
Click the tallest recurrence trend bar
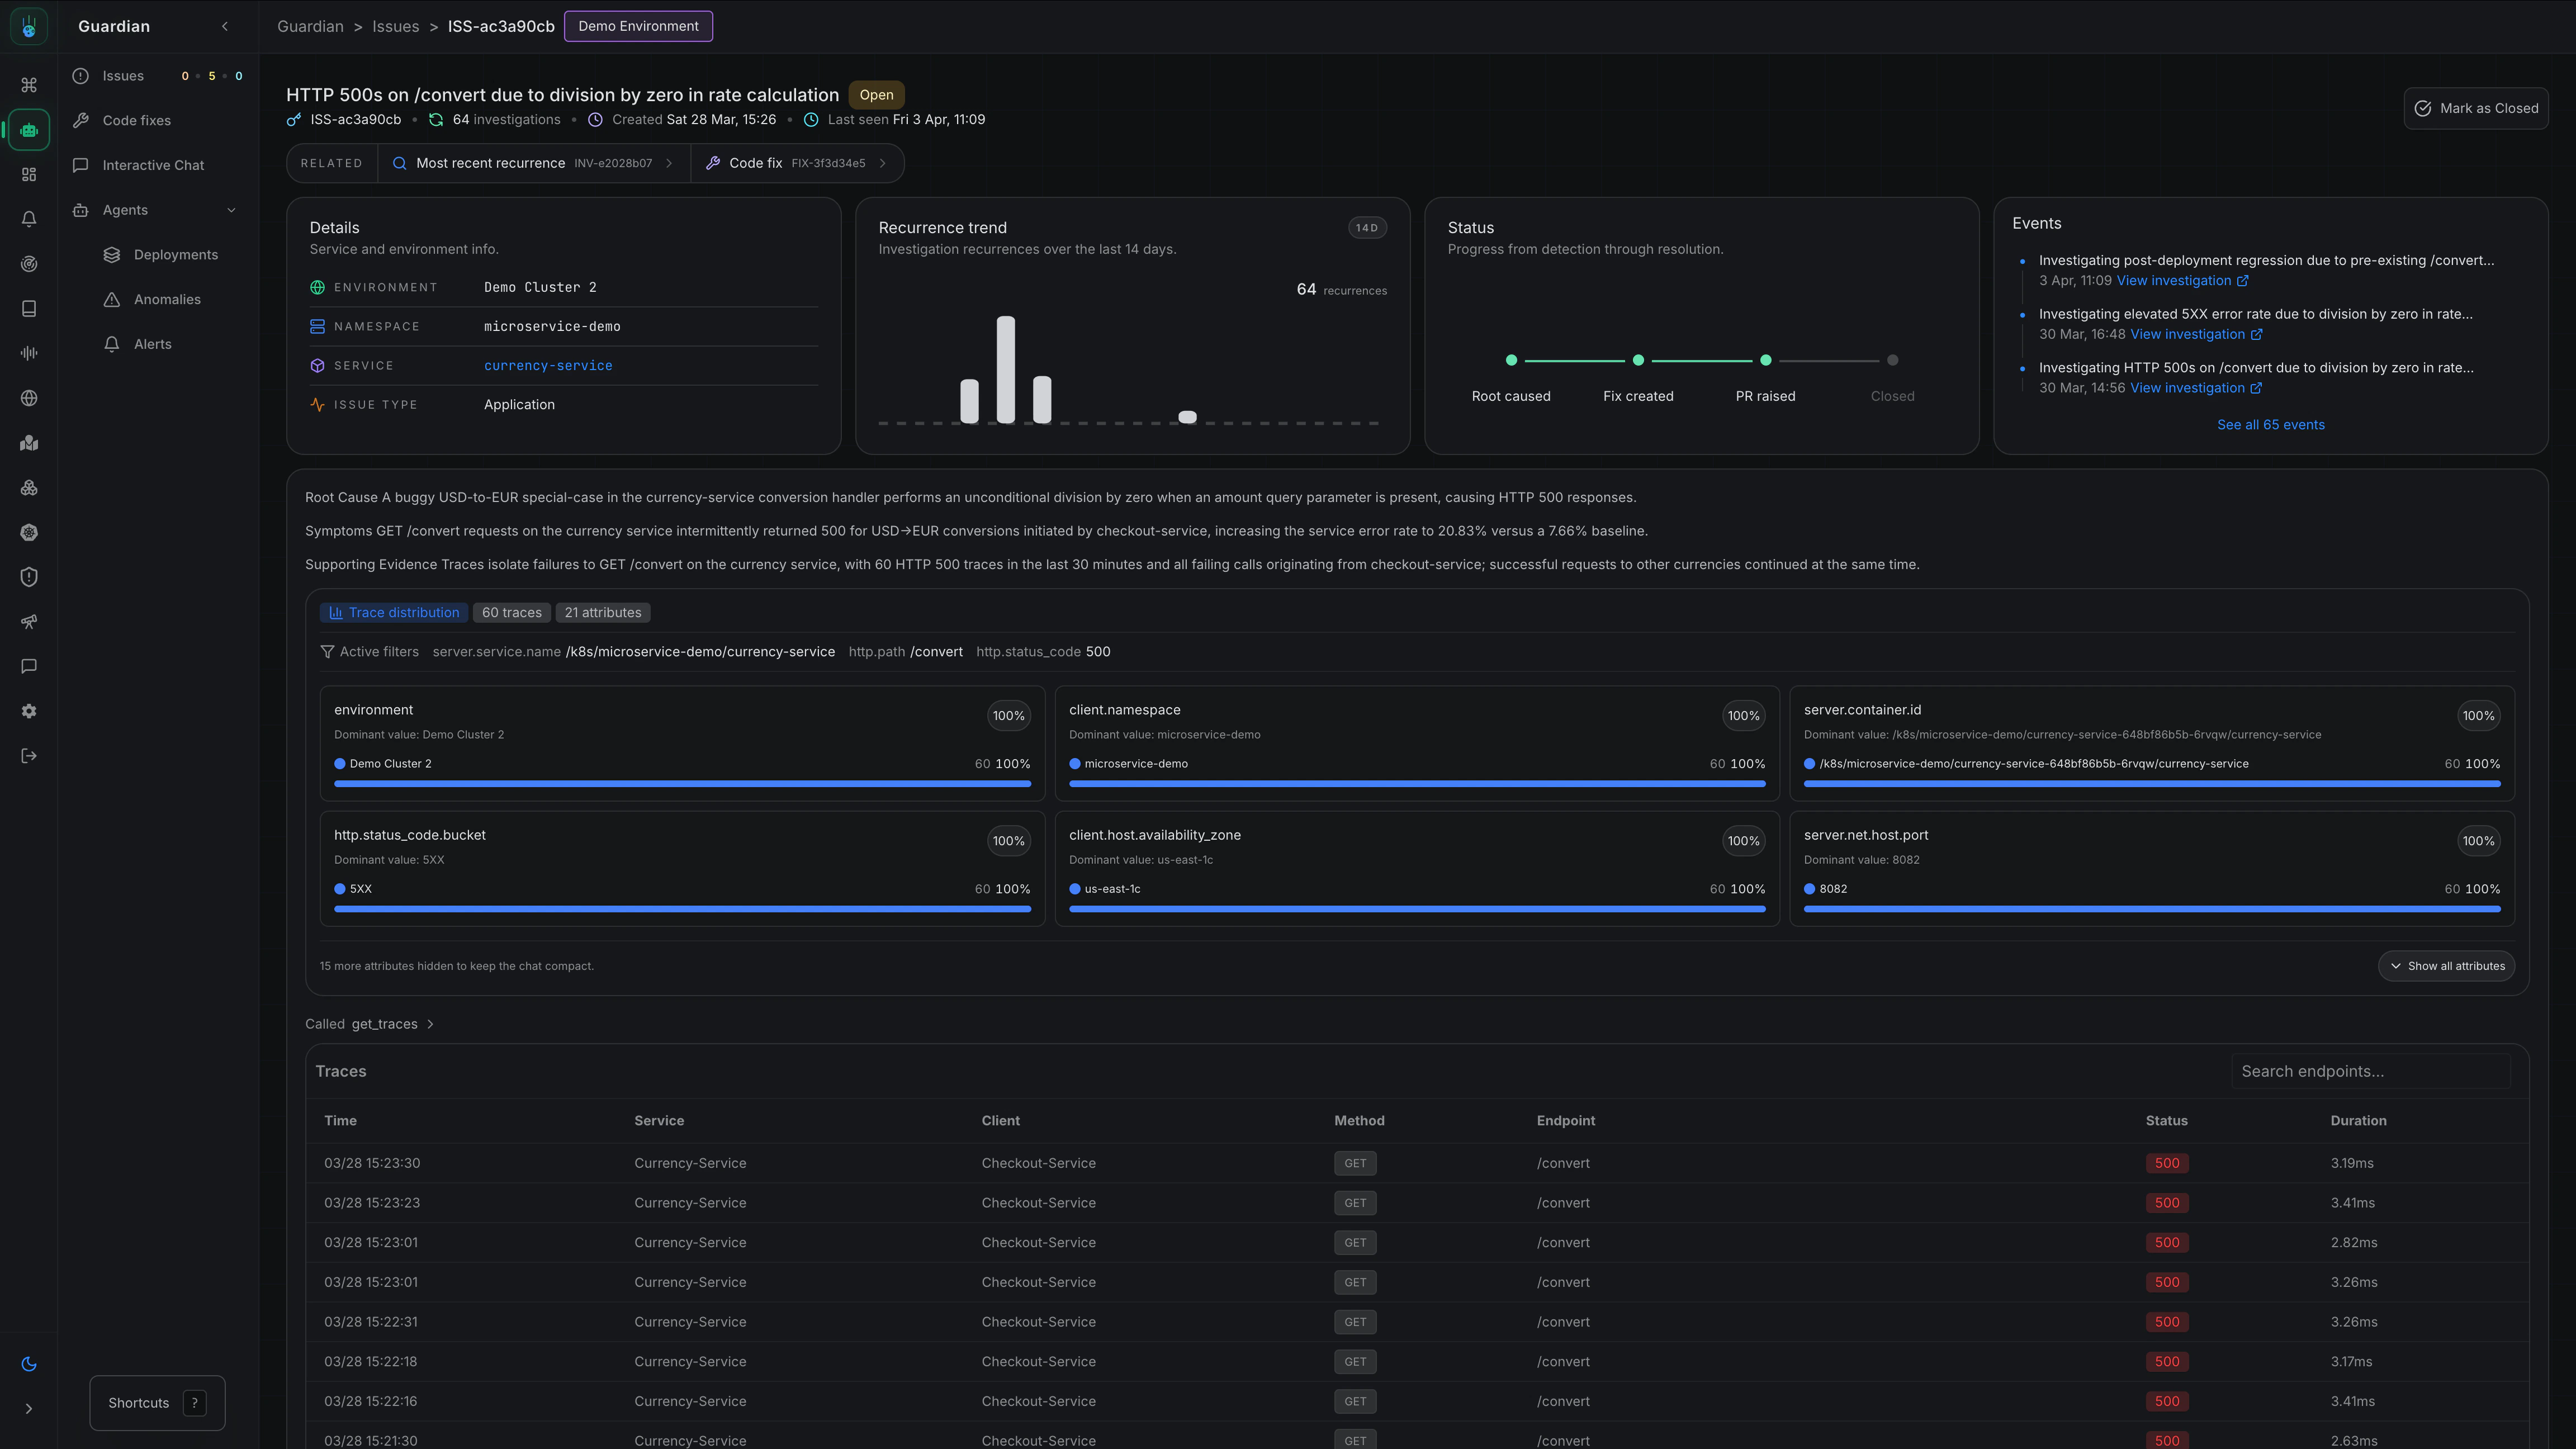tap(1005, 370)
